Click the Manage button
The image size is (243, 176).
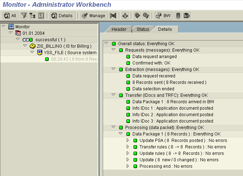click(94, 16)
